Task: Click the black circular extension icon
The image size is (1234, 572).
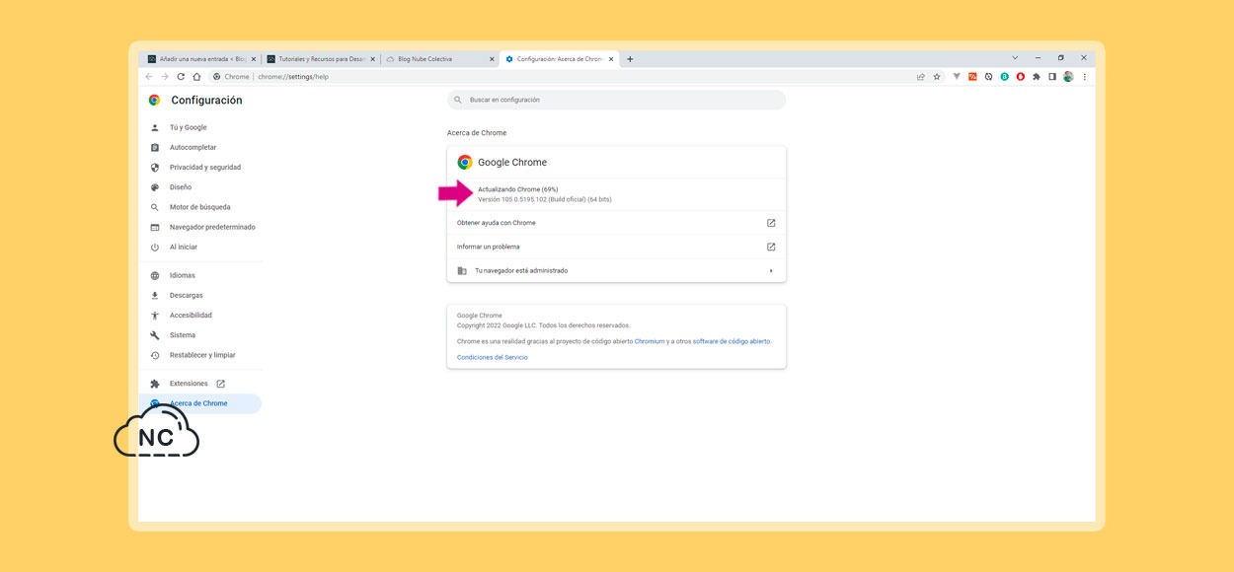Action: coord(988,77)
